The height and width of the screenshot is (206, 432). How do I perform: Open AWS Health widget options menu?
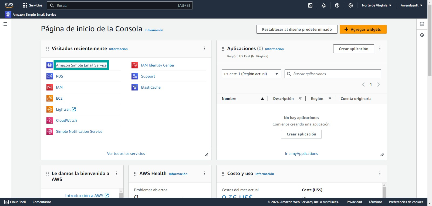click(x=204, y=173)
